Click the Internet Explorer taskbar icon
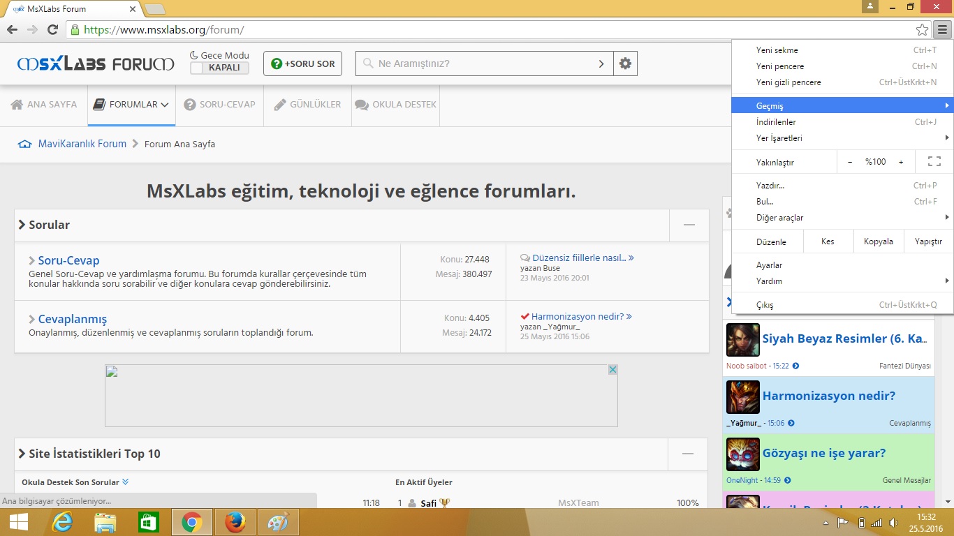Image resolution: width=954 pixels, height=536 pixels. pyautogui.click(x=61, y=522)
